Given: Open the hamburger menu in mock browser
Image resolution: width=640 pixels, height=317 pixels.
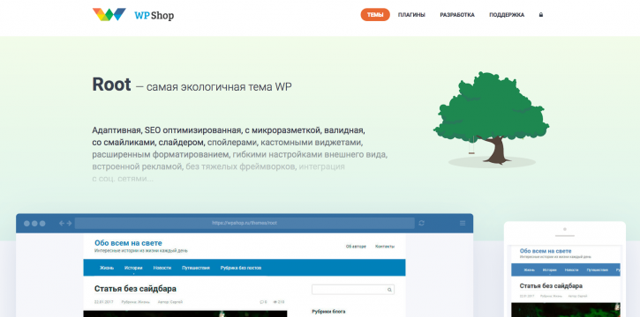Looking at the screenshot, I should click(x=463, y=223).
